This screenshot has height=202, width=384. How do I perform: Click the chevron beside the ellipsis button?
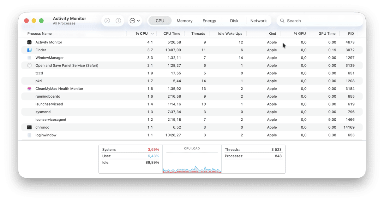coord(138,20)
